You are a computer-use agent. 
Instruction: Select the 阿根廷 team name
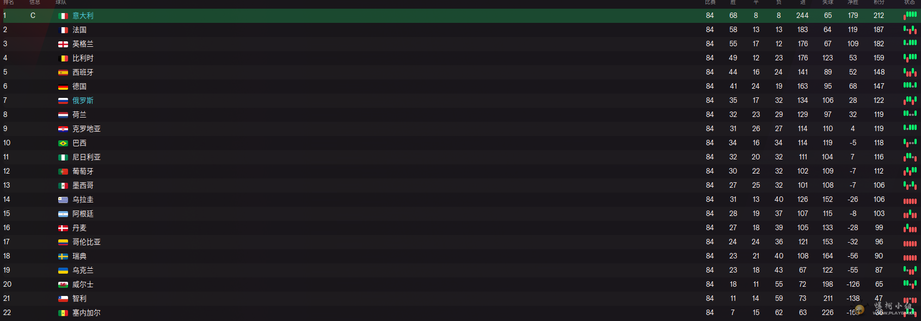pyautogui.click(x=83, y=214)
